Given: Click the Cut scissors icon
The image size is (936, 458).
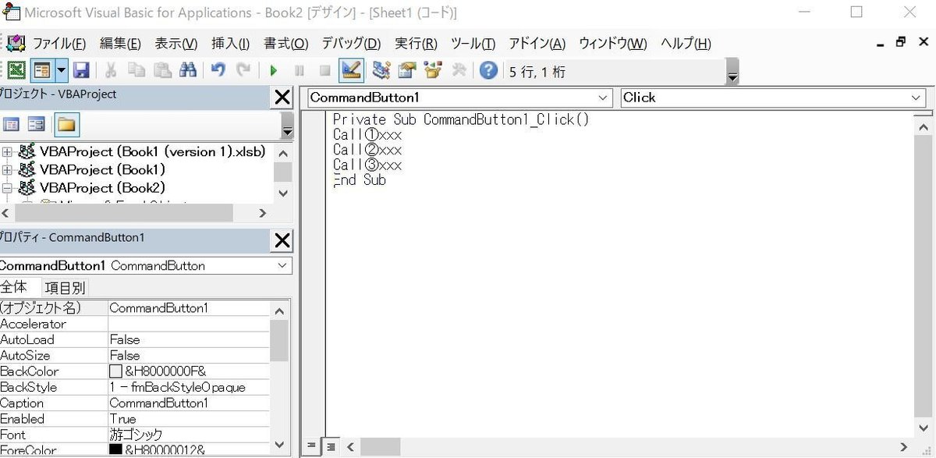Looking at the screenshot, I should [111, 71].
